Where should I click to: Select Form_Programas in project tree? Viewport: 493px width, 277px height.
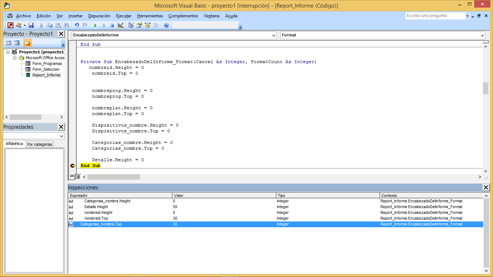47,63
